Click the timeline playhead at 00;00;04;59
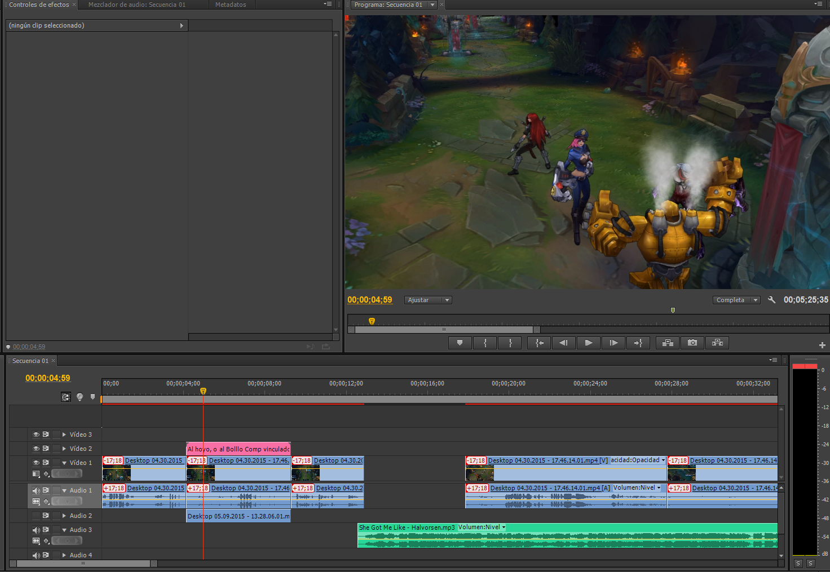The image size is (830, 572). [x=203, y=391]
